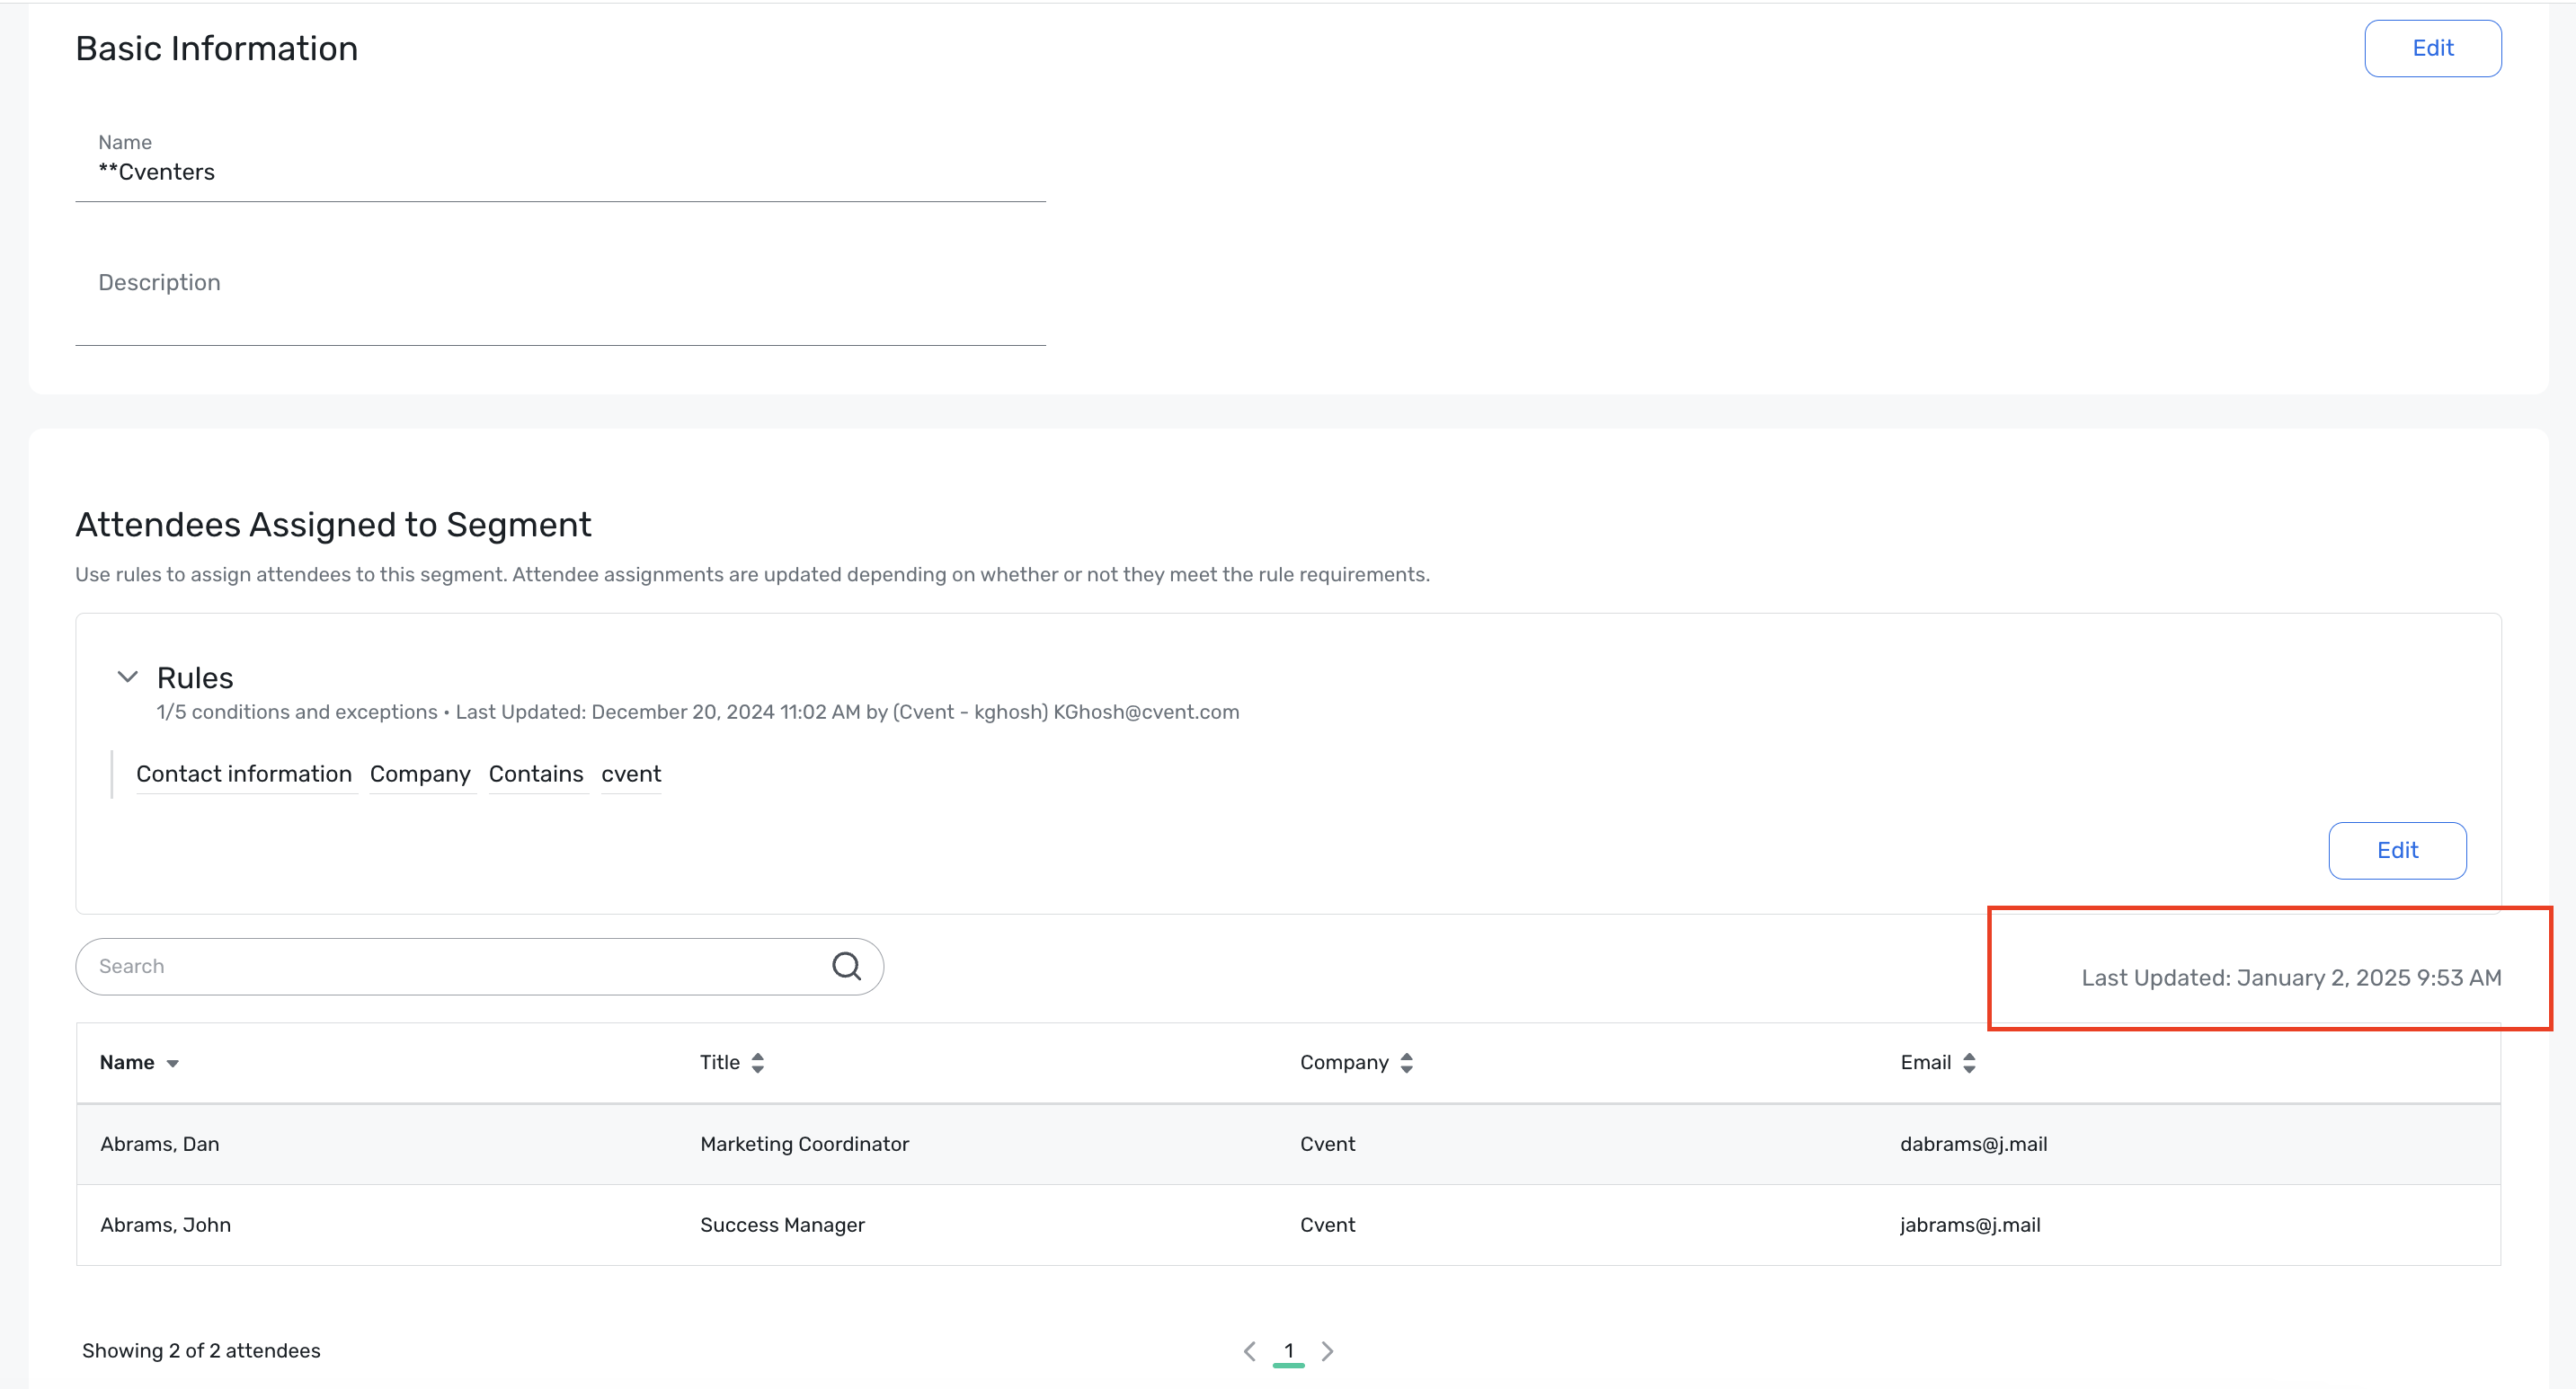Click the magnifier search icon
The width and height of the screenshot is (2576, 1389).
846,965
